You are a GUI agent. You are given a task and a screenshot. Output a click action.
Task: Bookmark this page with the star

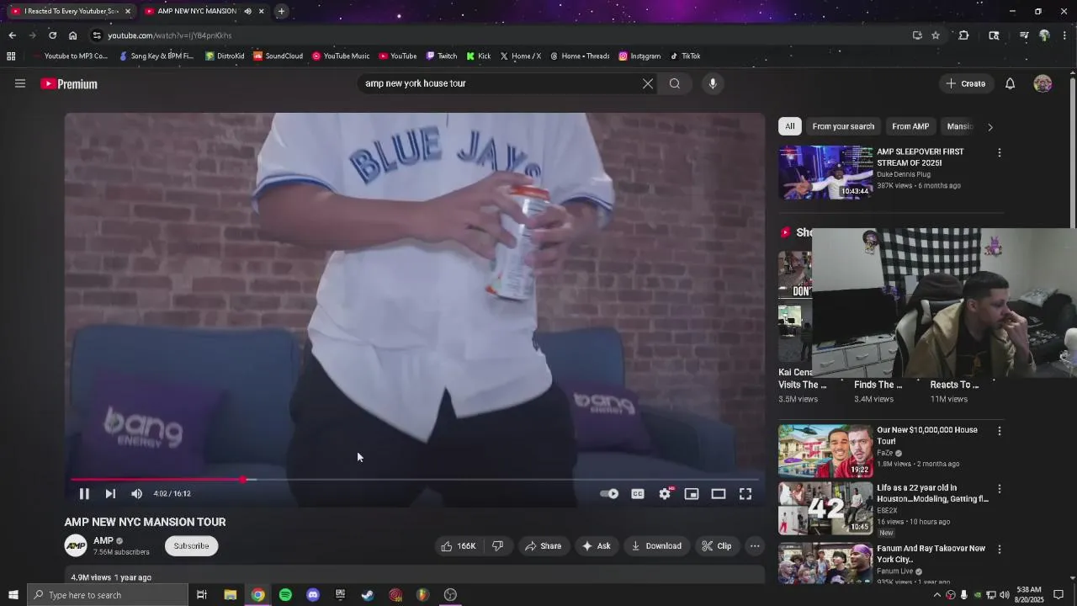point(936,35)
